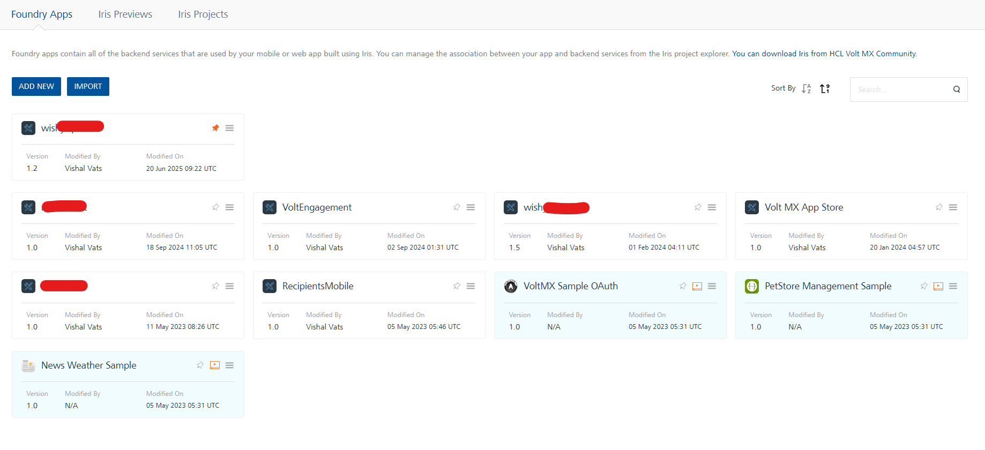Play PetStore Management Sample preview icon
This screenshot has width=985, height=450.
938,286
